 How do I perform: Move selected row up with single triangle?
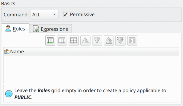(85, 41)
